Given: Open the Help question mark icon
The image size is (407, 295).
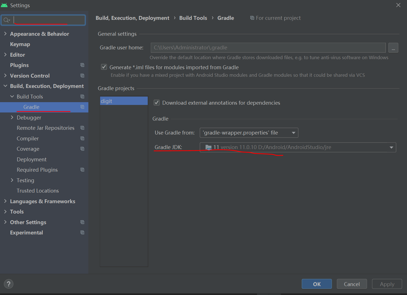Looking at the screenshot, I should (x=8, y=284).
